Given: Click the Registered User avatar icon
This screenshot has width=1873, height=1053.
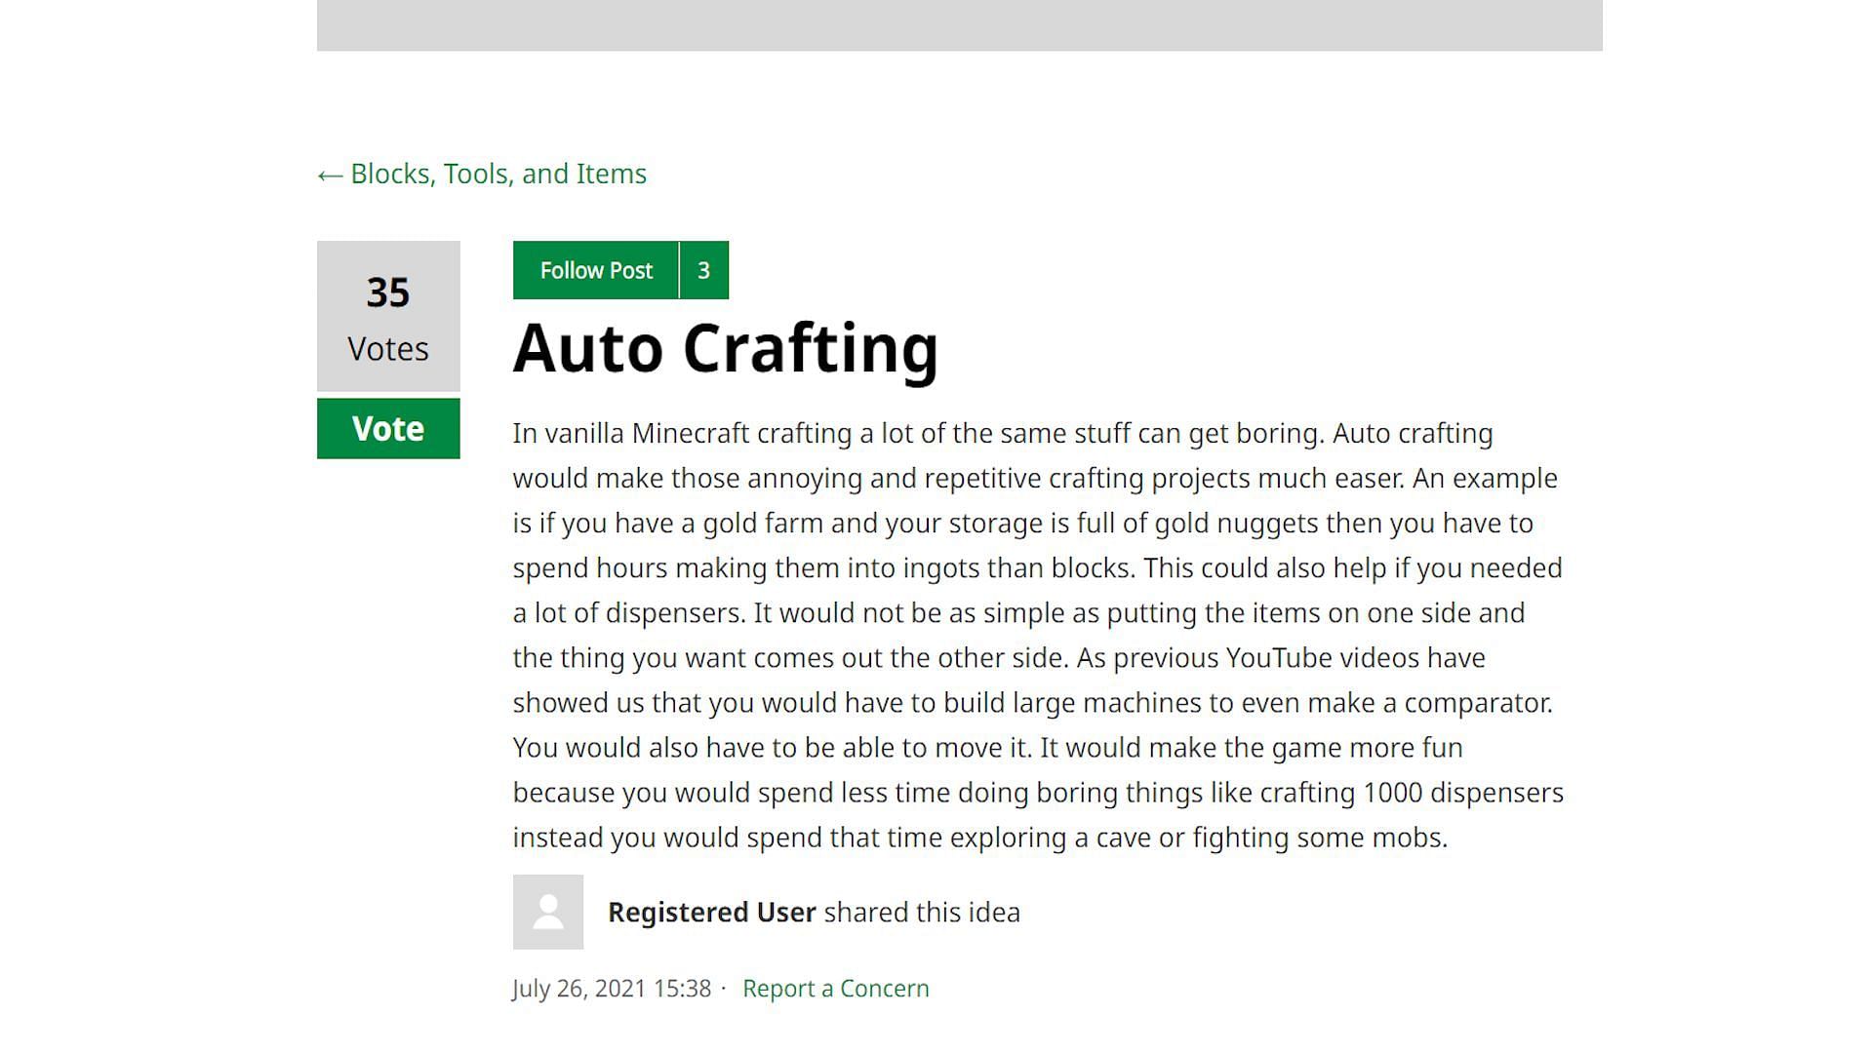Looking at the screenshot, I should pyautogui.click(x=548, y=912).
